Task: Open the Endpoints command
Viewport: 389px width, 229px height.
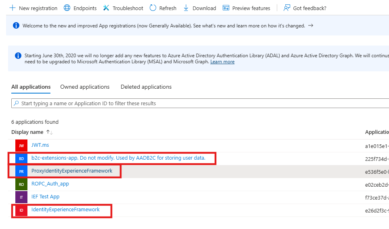Action: pyautogui.click(x=80, y=8)
